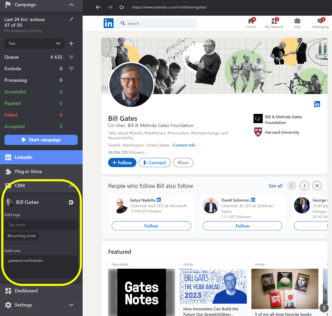Click the Campaign flag icon
The height and width of the screenshot is (316, 332).
point(8,5)
